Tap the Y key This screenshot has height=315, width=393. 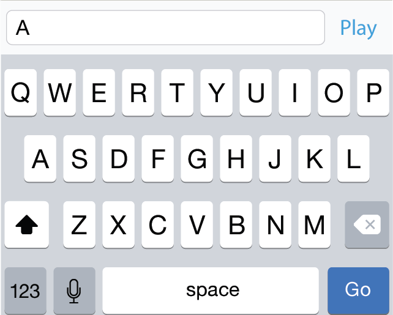217,92
